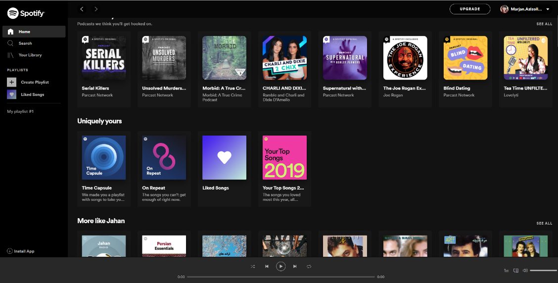The width and height of the screenshot is (558, 283).
Task: Open Liked Songs from the sidebar
Action: pos(26,94)
